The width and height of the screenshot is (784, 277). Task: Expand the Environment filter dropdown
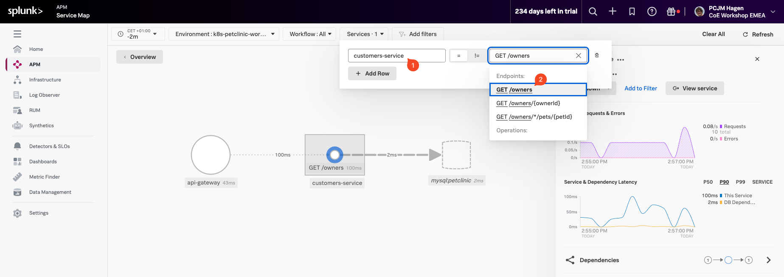(x=224, y=34)
